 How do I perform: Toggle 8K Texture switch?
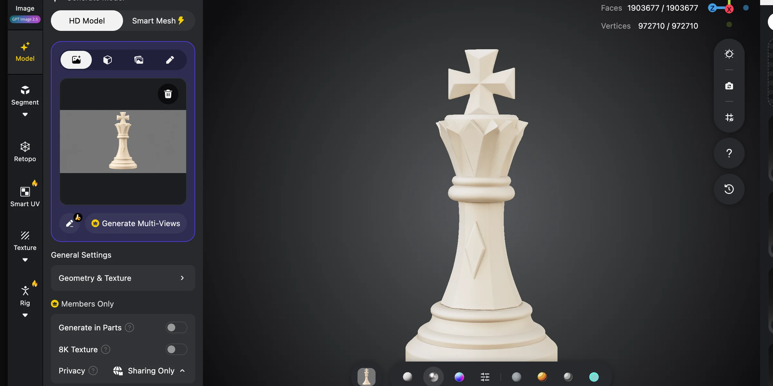pyautogui.click(x=177, y=349)
